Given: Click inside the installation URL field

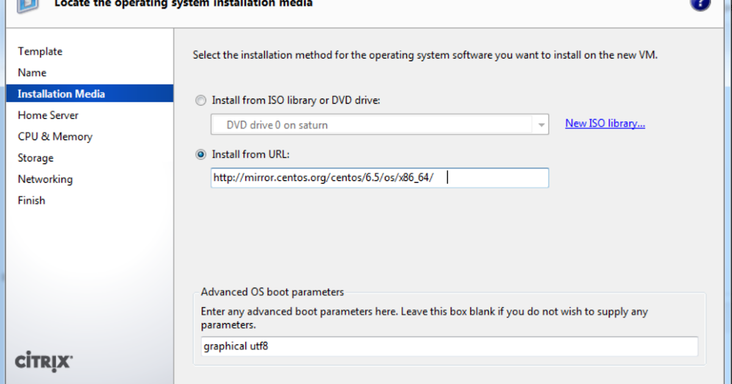Looking at the screenshot, I should point(379,177).
